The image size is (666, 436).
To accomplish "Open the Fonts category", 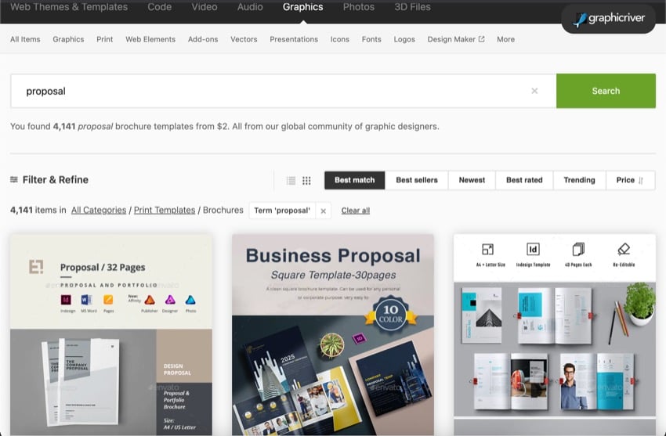I will (x=371, y=39).
